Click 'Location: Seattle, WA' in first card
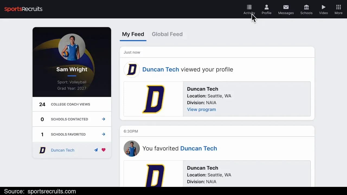Screen dimensions: 347x195 [x=209, y=96]
